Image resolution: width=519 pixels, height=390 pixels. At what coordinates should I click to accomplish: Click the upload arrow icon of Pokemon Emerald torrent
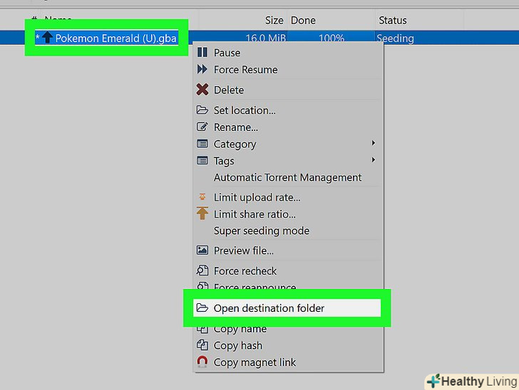(x=47, y=37)
